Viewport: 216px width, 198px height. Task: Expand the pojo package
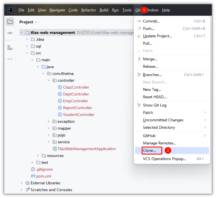(x=49, y=135)
